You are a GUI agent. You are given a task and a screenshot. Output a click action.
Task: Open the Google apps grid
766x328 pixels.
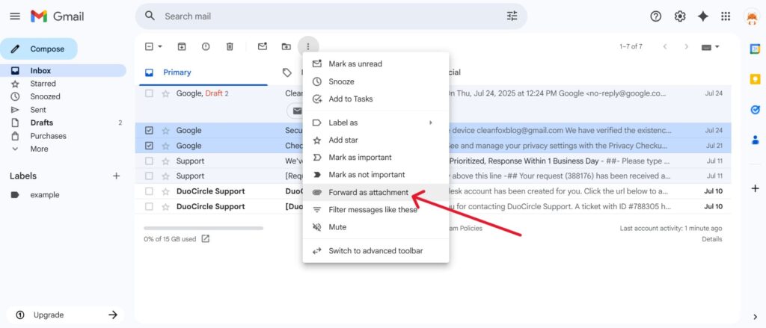pos(726,16)
